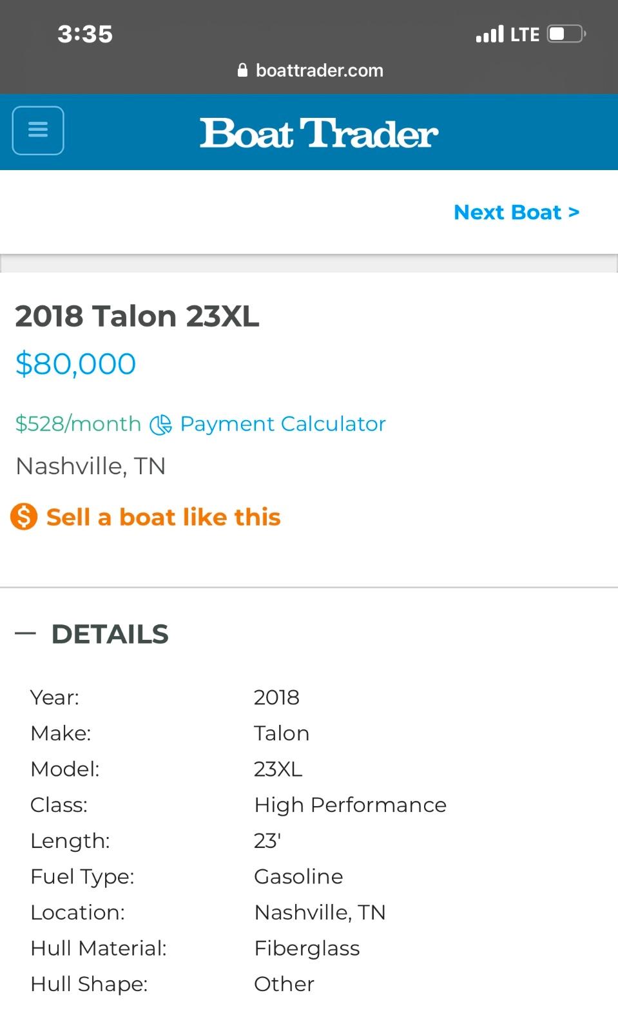Open the hamburger menu button
618x1031 pixels.
pyautogui.click(x=38, y=131)
